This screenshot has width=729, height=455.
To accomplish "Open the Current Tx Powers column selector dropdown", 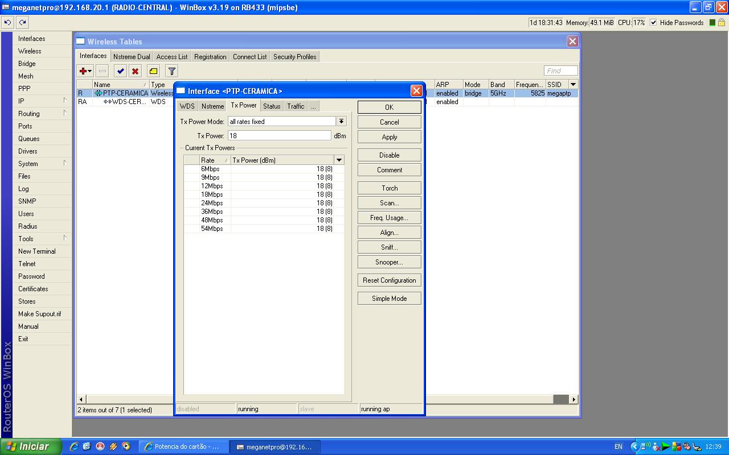I will (339, 160).
